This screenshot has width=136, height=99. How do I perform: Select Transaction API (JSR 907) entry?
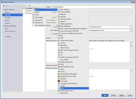73,84
